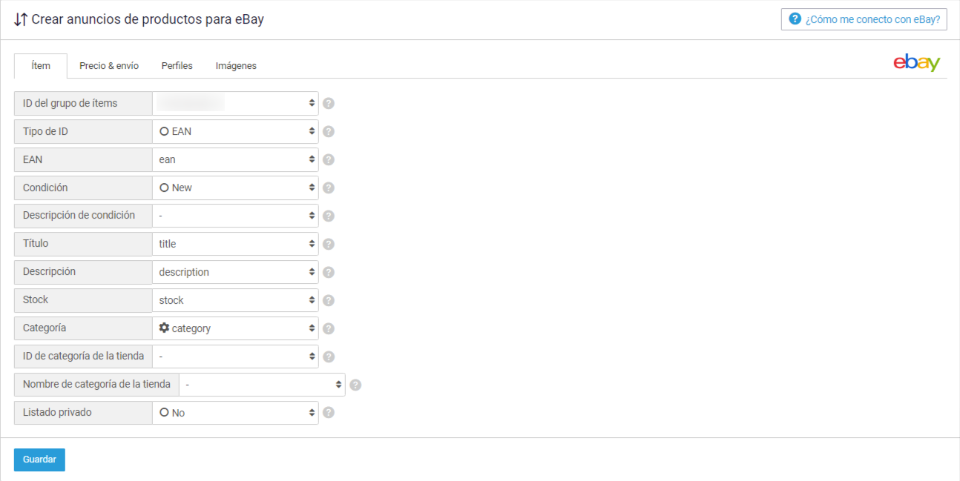Switch to the Precio & envío tab
960x481 pixels.
[109, 66]
